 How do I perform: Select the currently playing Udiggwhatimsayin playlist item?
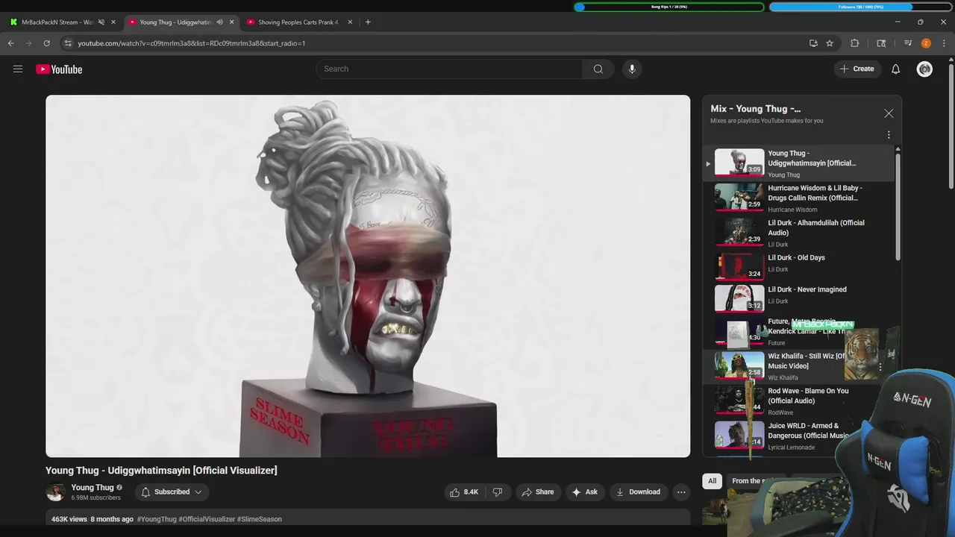(x=800, y=163)
